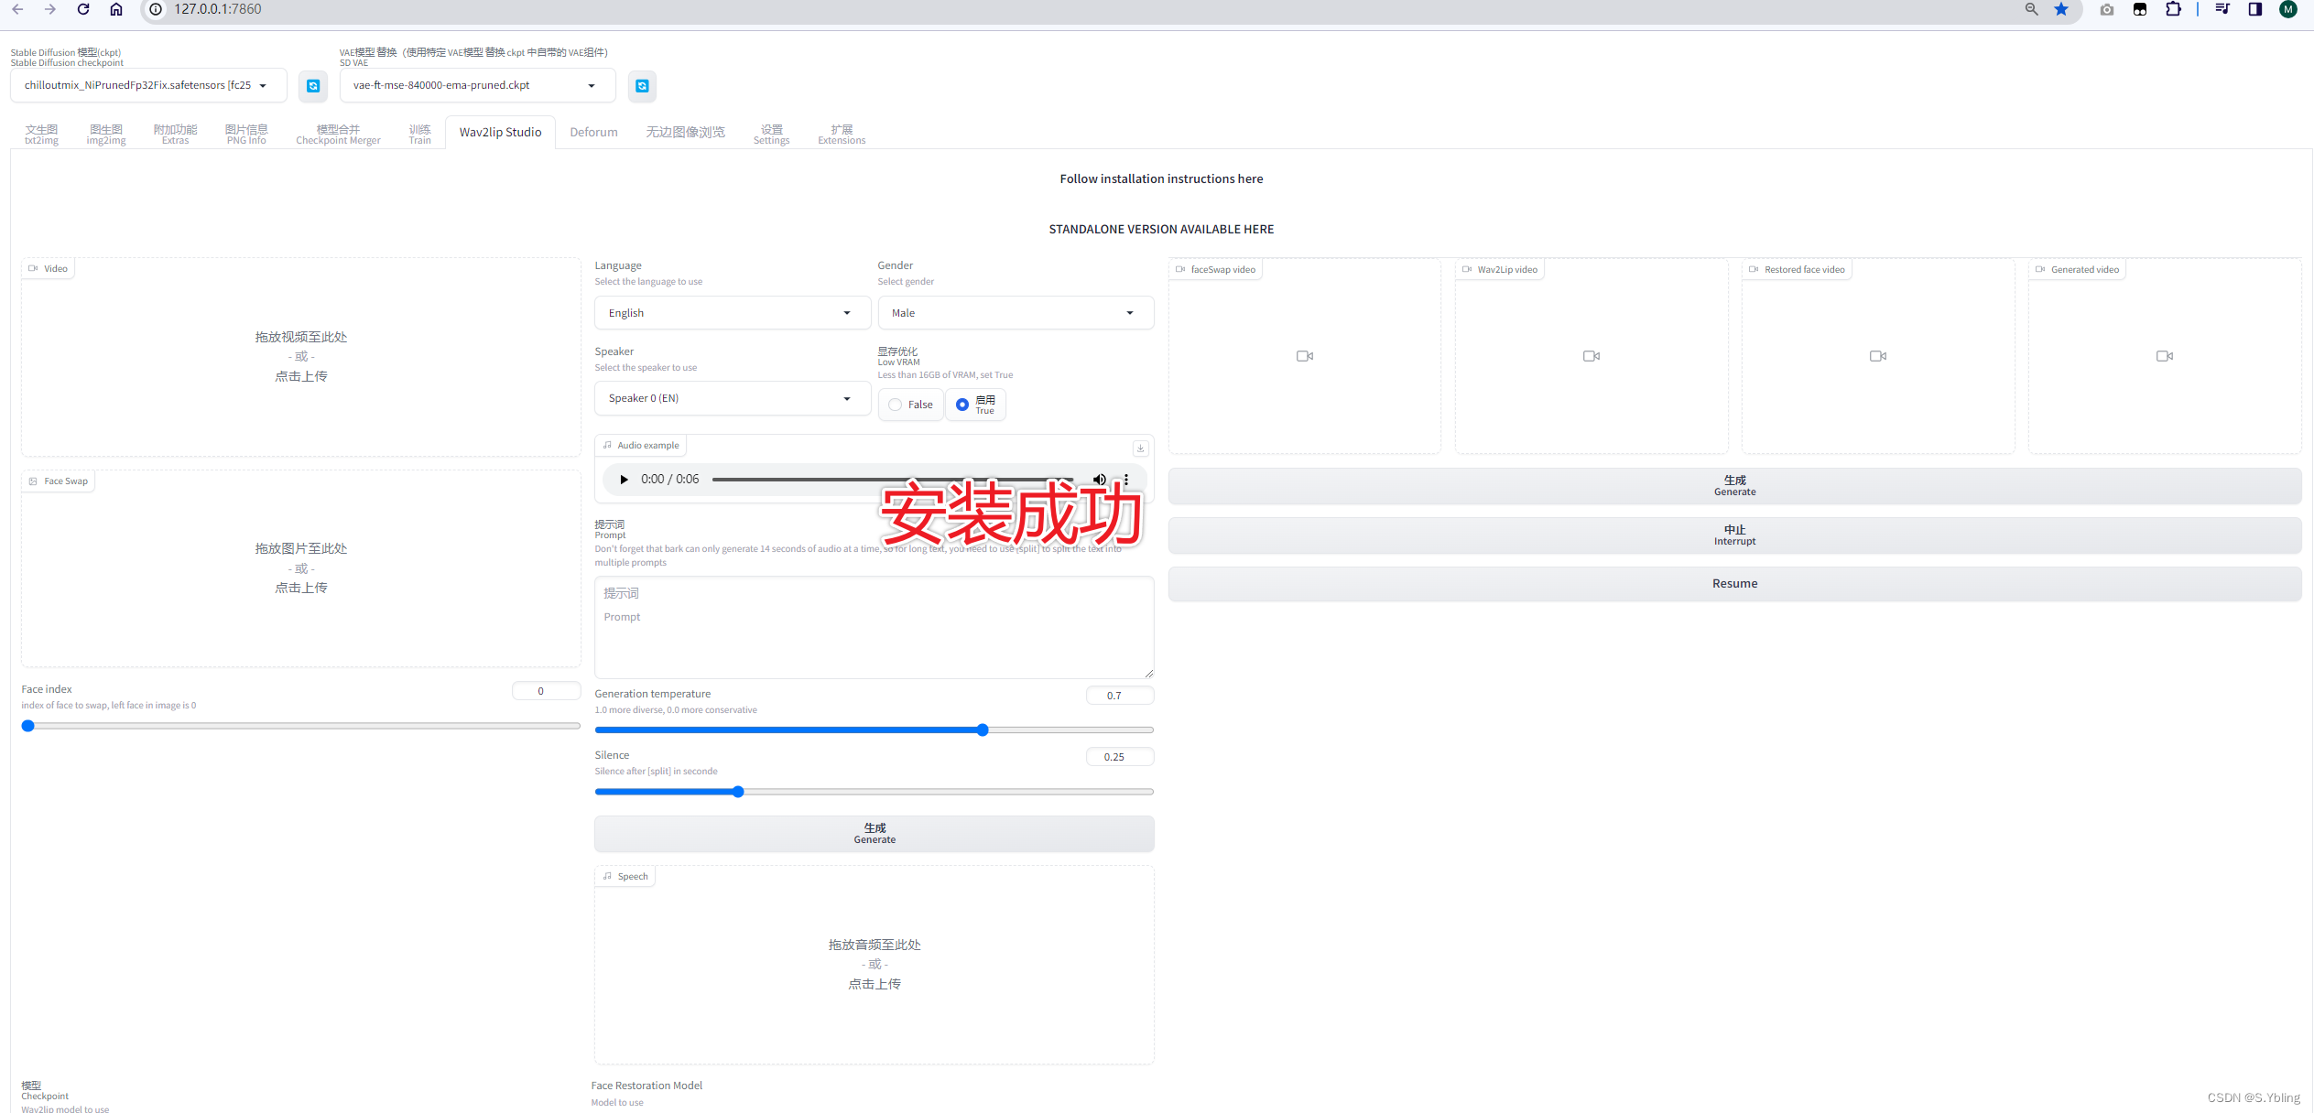Viewport: 2314px width, 1113px height.
Task: Click the Interrupt button
Action: point(1734,534)
